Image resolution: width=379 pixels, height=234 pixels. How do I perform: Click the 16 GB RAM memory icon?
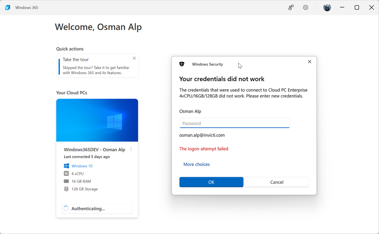click(66, 181)
